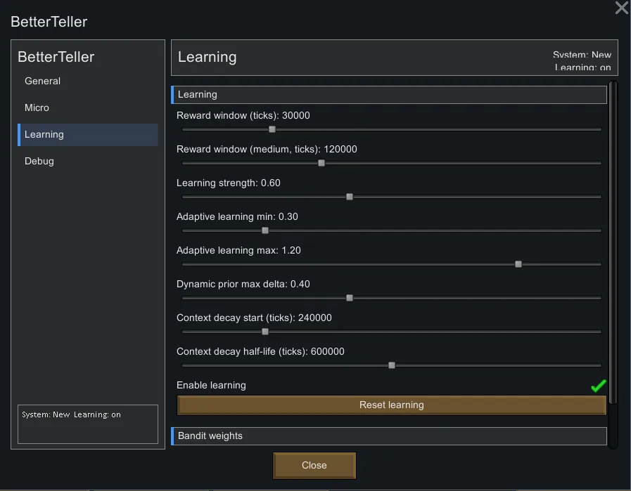Click the Reset learning button

tap(391, 405)
